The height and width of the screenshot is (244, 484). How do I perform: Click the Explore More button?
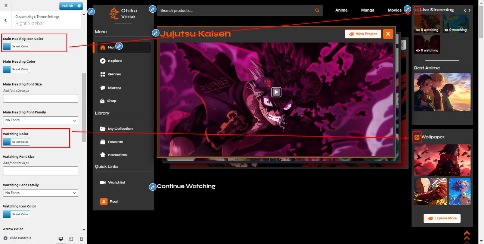(442, 218)
